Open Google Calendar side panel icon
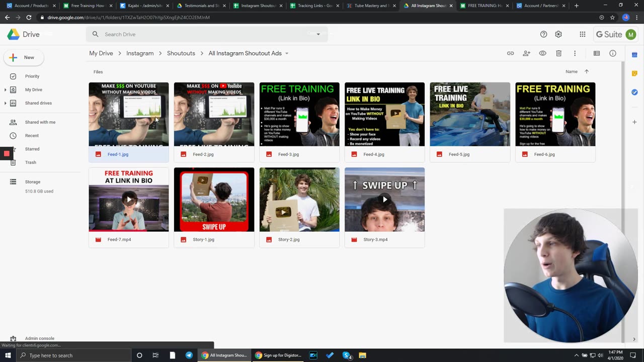 634,54
